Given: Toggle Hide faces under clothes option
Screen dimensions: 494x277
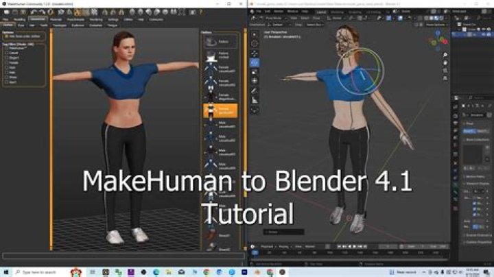Looking at the screenshot, I should (23, 36).
